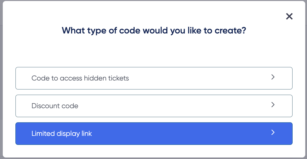The height and width of the screenshot is (159, 307).
Task: Close the code type dialog
Action: (289, 16)
